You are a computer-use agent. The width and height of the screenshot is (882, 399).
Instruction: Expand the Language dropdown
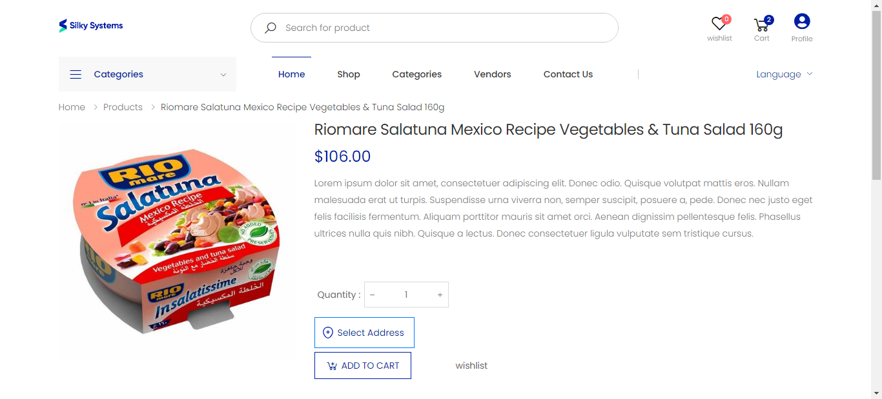click(x=783, y=74)
